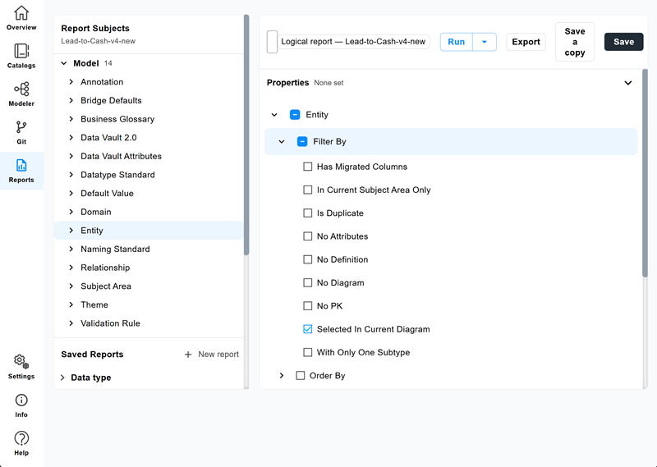Select the Business Glossary label
This screenshot has width=657, height=467.
point(117,119)
